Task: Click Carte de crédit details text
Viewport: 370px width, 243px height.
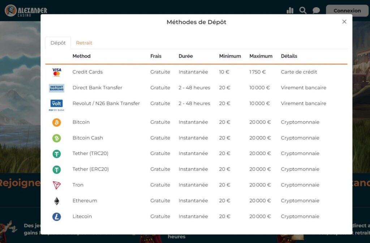Action: [x=299, y=72]
